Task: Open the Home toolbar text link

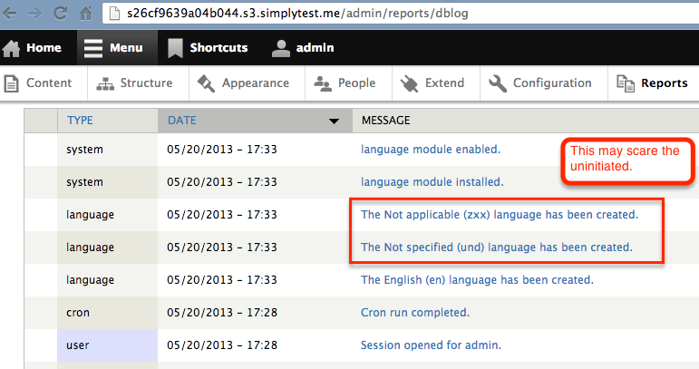Action: pos(44,48)
